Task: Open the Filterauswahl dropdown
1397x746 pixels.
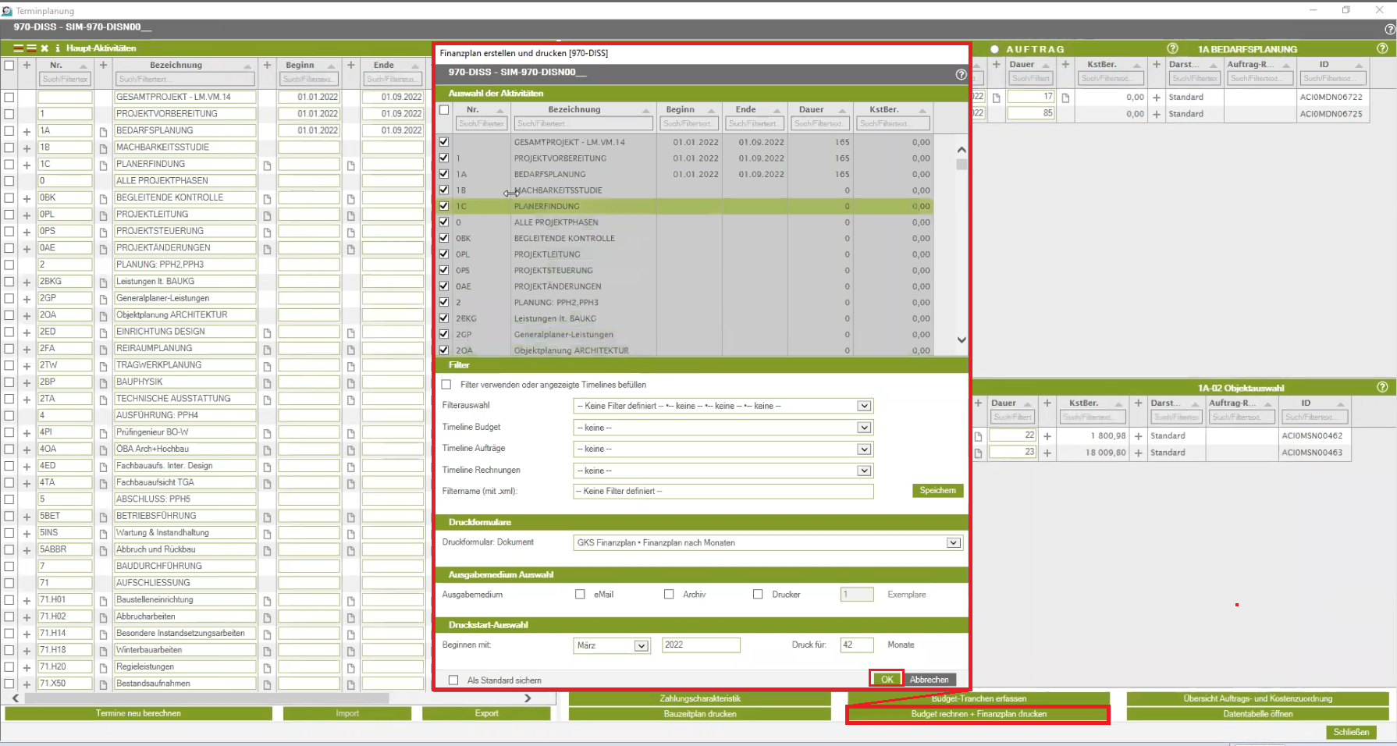Action: (x=863, y=406)
